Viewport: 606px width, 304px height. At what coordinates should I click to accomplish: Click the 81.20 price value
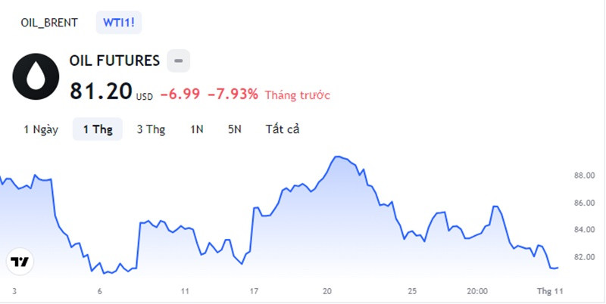(x=102, y=92)
